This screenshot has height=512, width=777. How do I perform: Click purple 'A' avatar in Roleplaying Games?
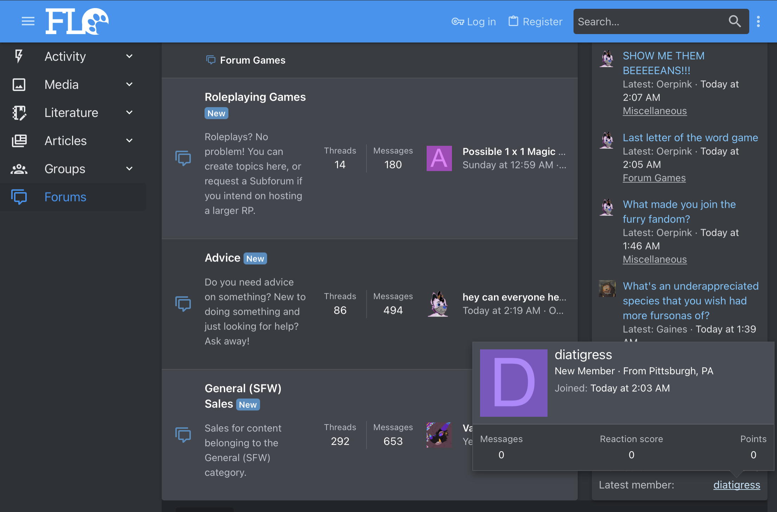(x=439, y=158)
